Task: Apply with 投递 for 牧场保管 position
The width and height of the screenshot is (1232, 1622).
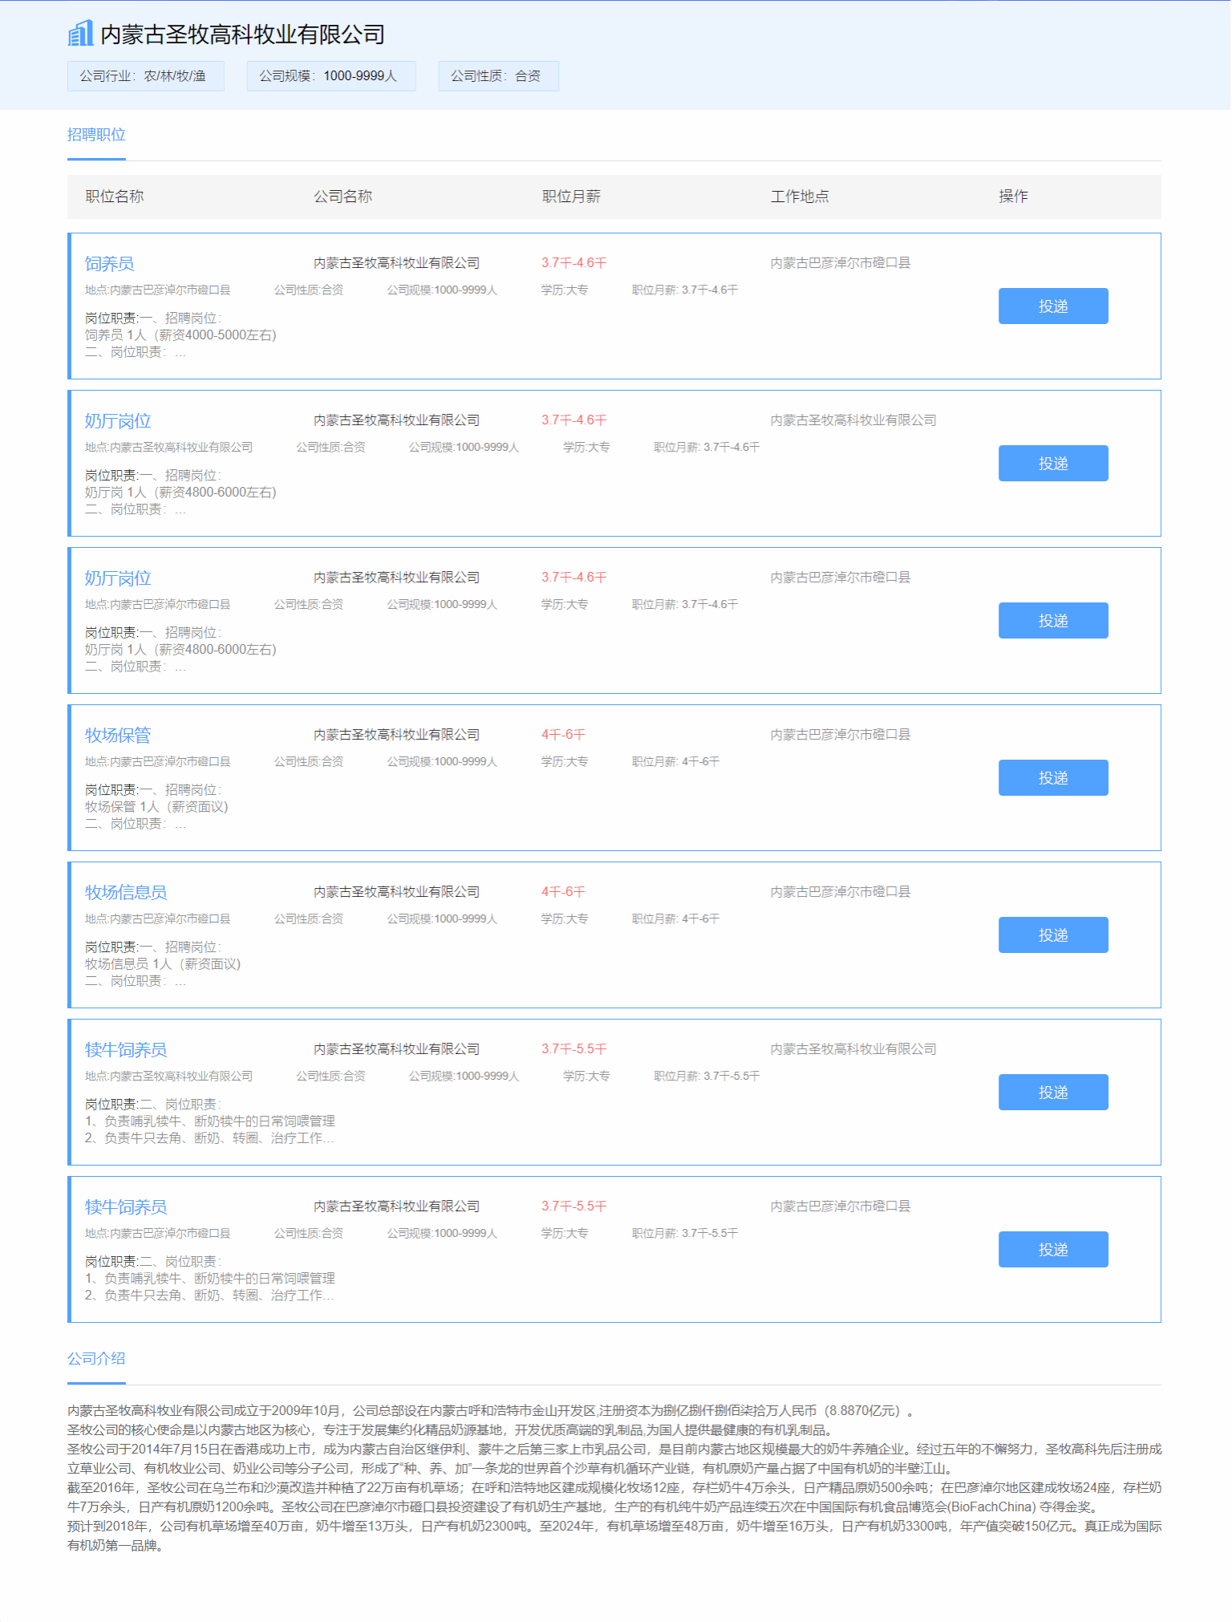Action: click(x=1052, y=778)
